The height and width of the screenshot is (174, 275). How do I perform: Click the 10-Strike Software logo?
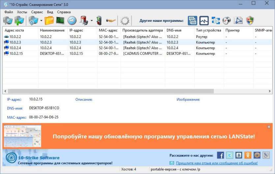click(11, 158)
